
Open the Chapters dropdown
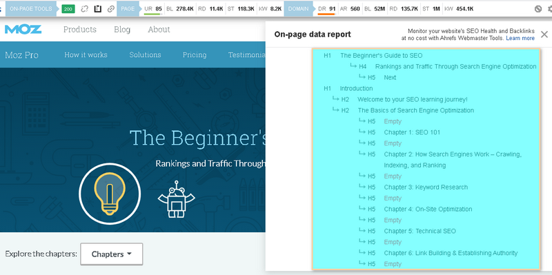[112, 254]
